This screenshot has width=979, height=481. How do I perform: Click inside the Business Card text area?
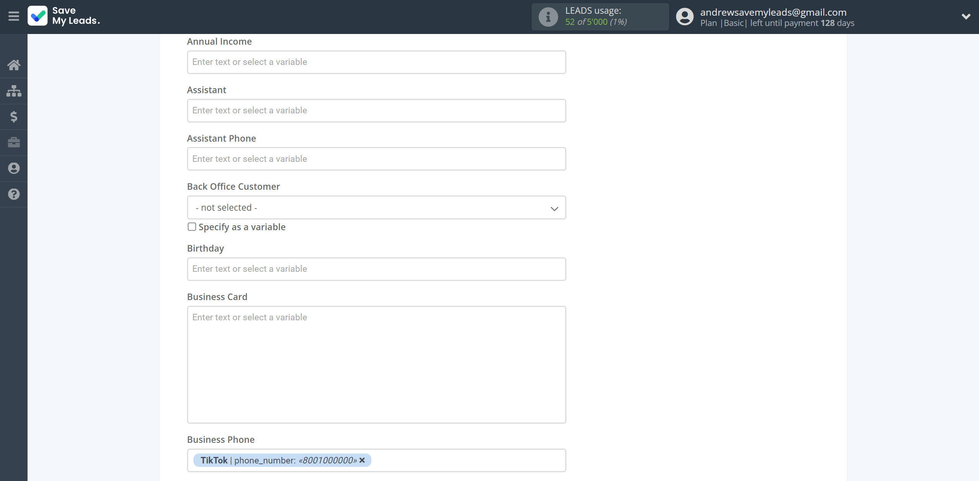click(376, 365)
